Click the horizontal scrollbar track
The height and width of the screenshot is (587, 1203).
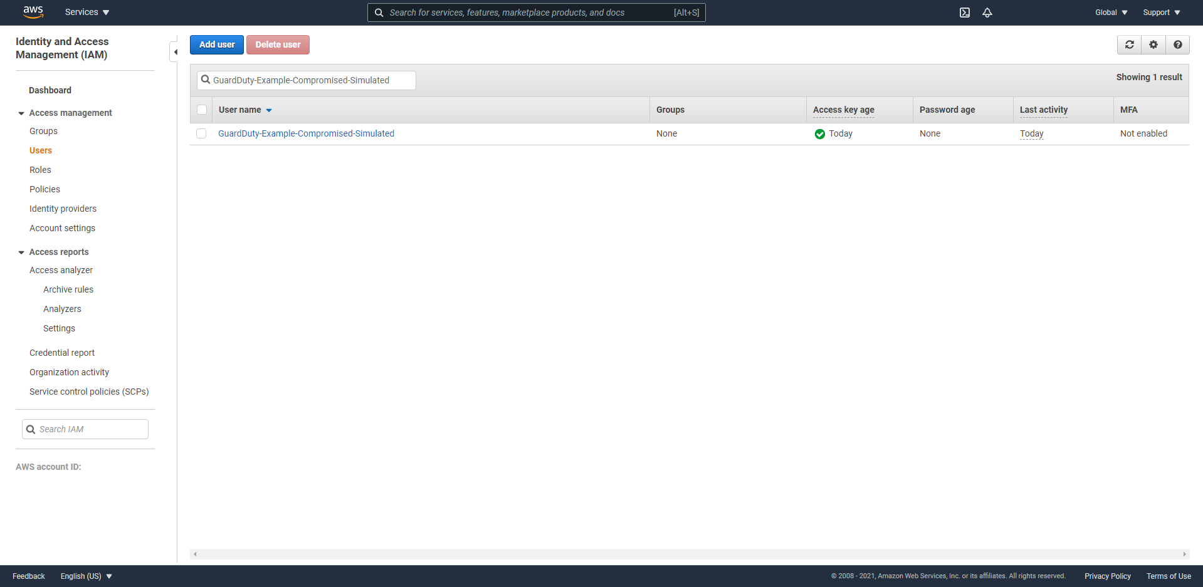[x=690, y=554]
